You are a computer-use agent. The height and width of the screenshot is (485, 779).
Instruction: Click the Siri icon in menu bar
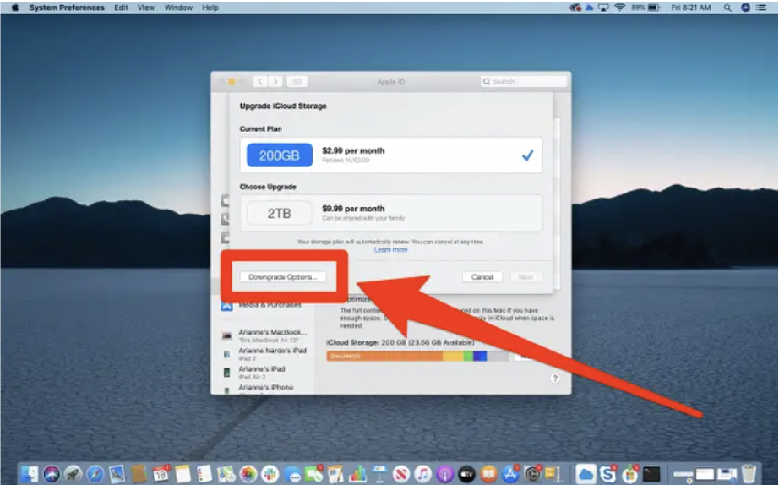pyautogui.click(x=745, y=8)
